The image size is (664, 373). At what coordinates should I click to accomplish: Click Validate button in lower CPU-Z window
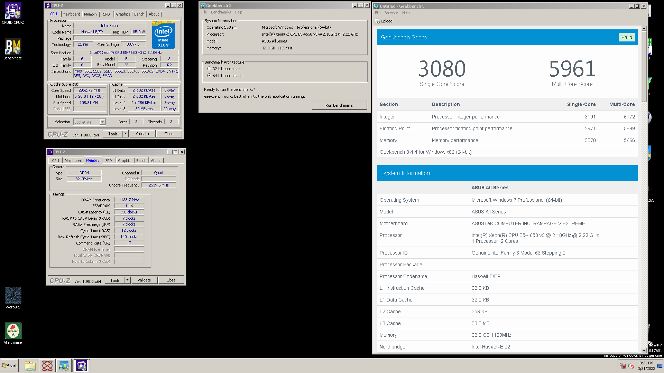tap(144, 280)
